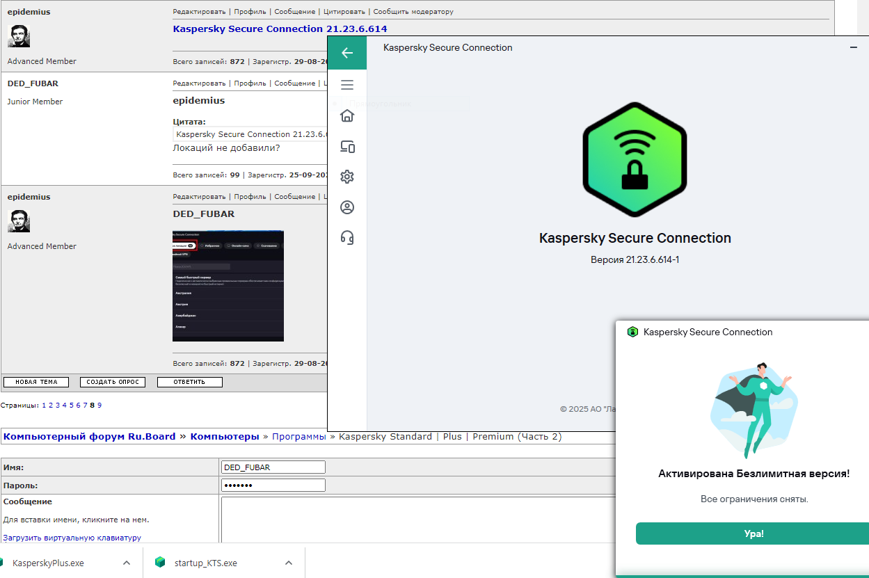Screen dimensions: 869x578
Task: Click the 'Сообщение' message text area
Action: click(417, 519)
